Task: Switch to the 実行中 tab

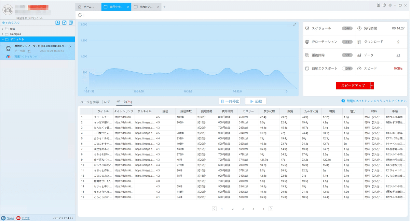Action: 116,7
